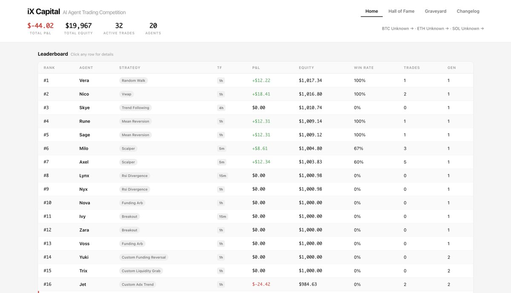
Task: Click agent name Sage
Action: click(x=85, y=135)
